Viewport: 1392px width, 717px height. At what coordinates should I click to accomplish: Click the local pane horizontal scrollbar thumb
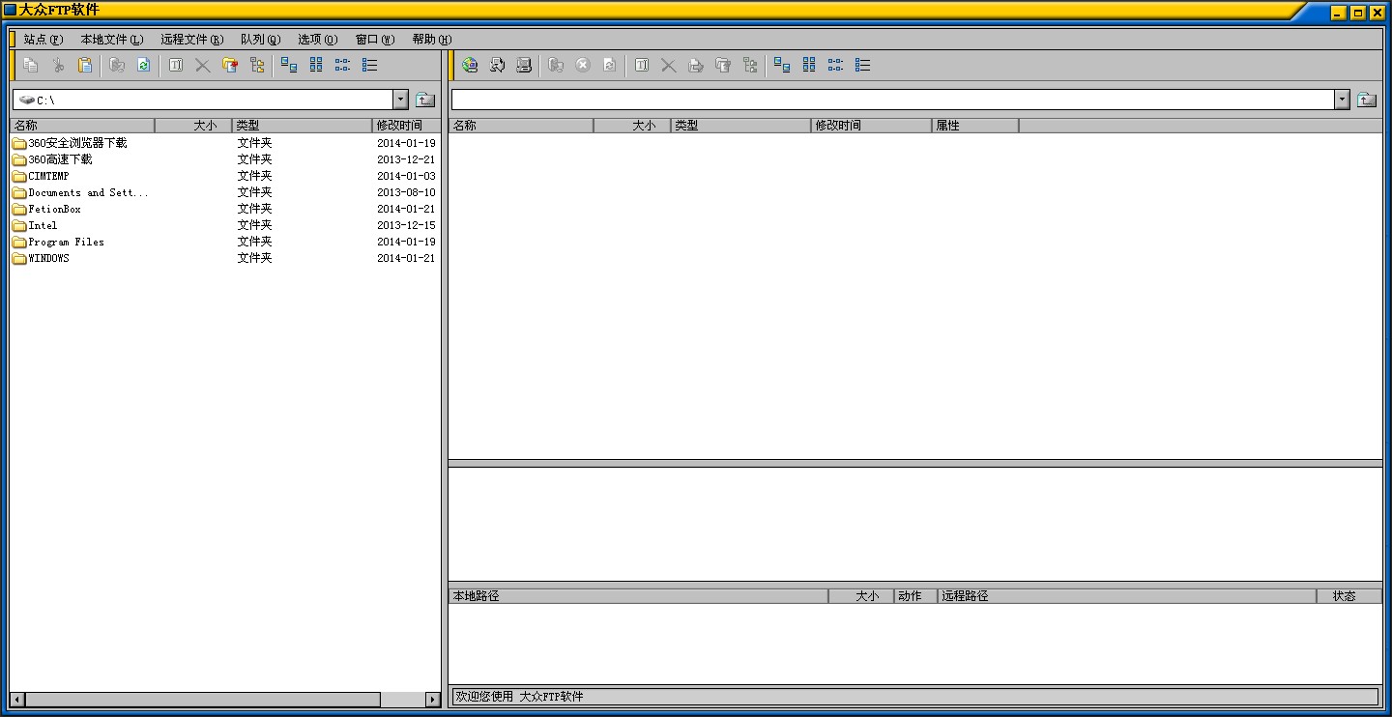[x=203, y=700]
